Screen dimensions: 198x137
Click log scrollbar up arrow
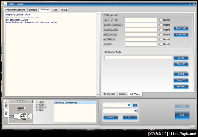[98, 14]
